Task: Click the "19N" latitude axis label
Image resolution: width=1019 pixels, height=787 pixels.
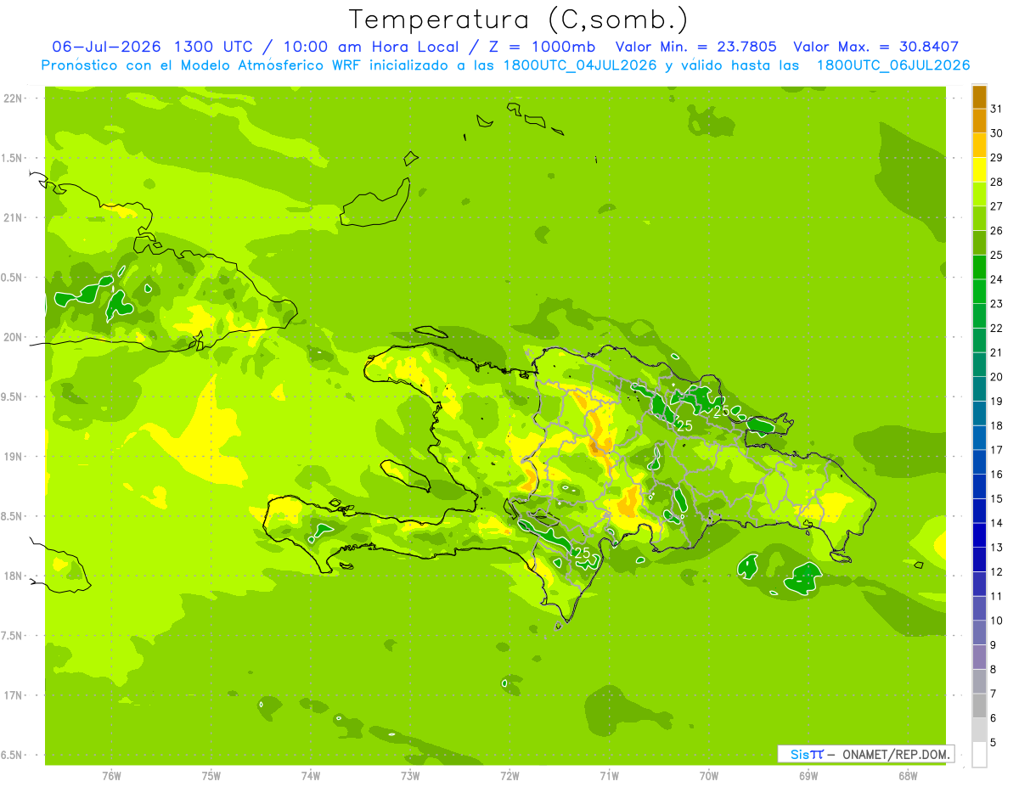Action: click(13, 457)
